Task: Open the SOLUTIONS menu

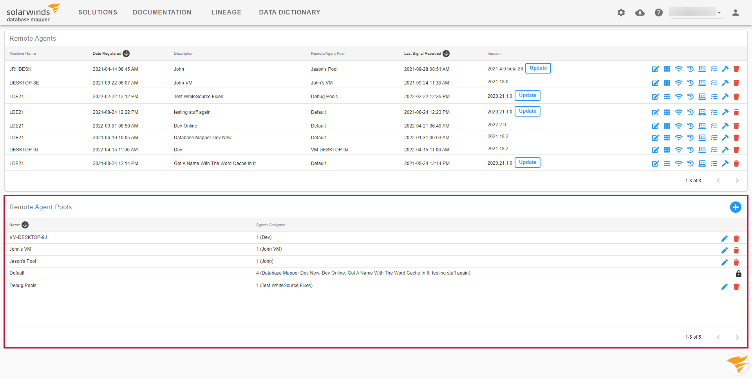Action: tap(98, 13)
